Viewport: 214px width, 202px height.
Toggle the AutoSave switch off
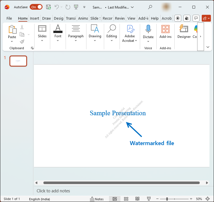36,7
